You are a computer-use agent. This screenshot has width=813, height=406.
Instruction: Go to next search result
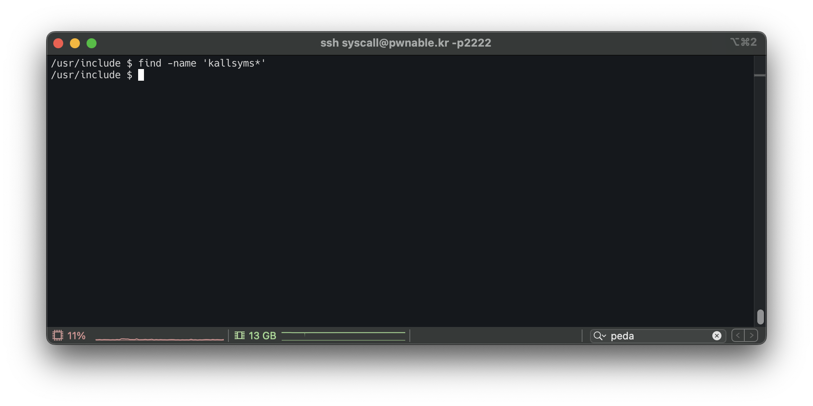(x=751, y=335)
